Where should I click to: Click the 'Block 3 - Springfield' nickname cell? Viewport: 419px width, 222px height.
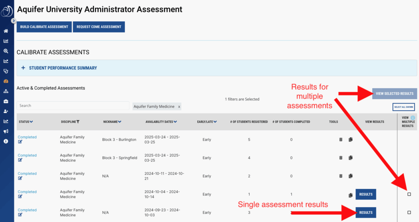tap(119, 158)
